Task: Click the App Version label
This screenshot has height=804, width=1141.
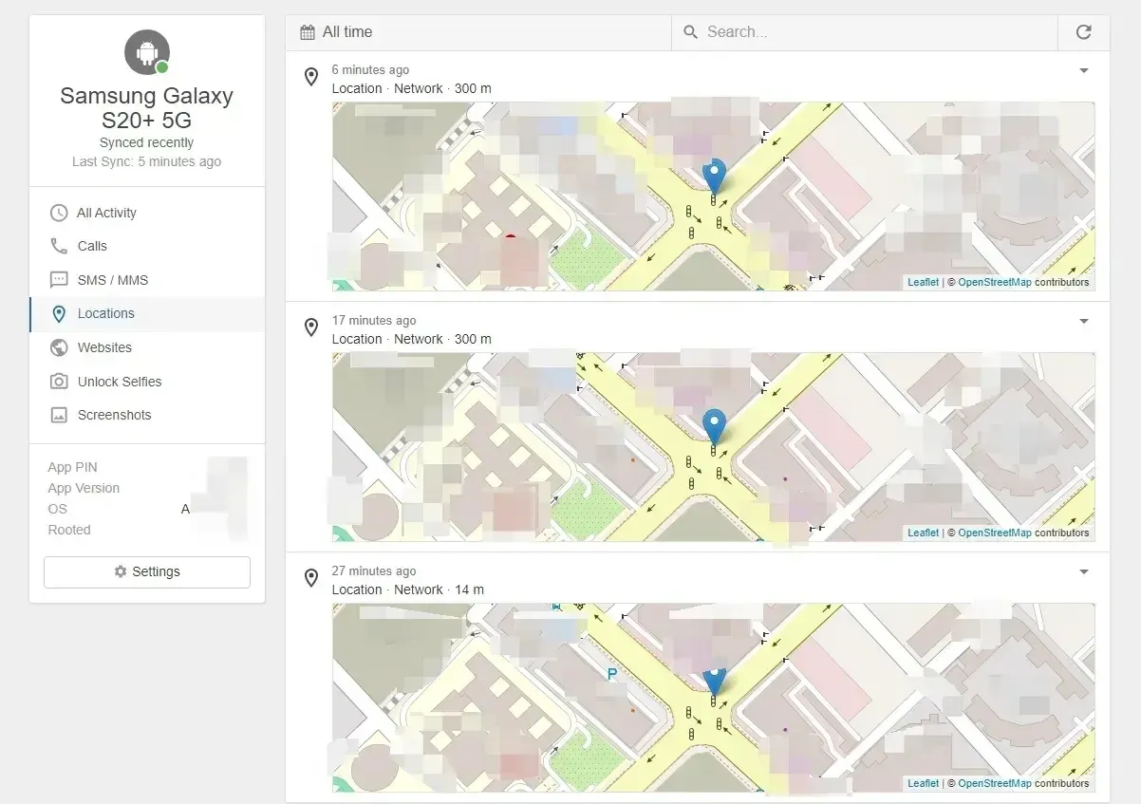Action: point(84,488)
